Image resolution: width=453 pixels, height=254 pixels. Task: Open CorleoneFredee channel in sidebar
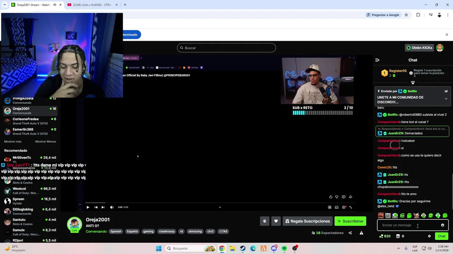coord(30,121)
